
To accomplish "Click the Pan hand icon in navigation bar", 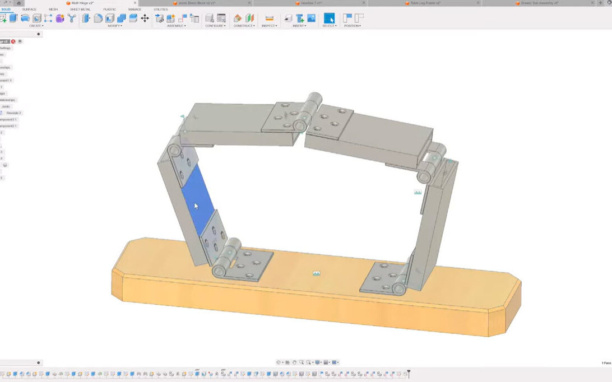I will tap(294, 362).
